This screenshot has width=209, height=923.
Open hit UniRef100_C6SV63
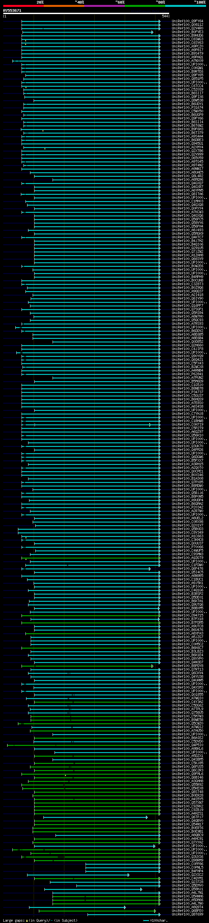[187, 43]
